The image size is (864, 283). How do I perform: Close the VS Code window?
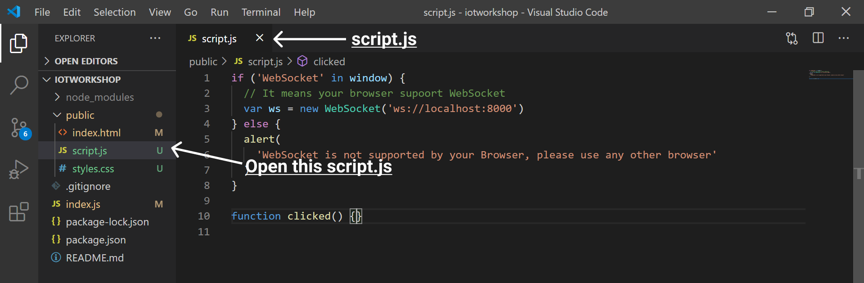846,12
